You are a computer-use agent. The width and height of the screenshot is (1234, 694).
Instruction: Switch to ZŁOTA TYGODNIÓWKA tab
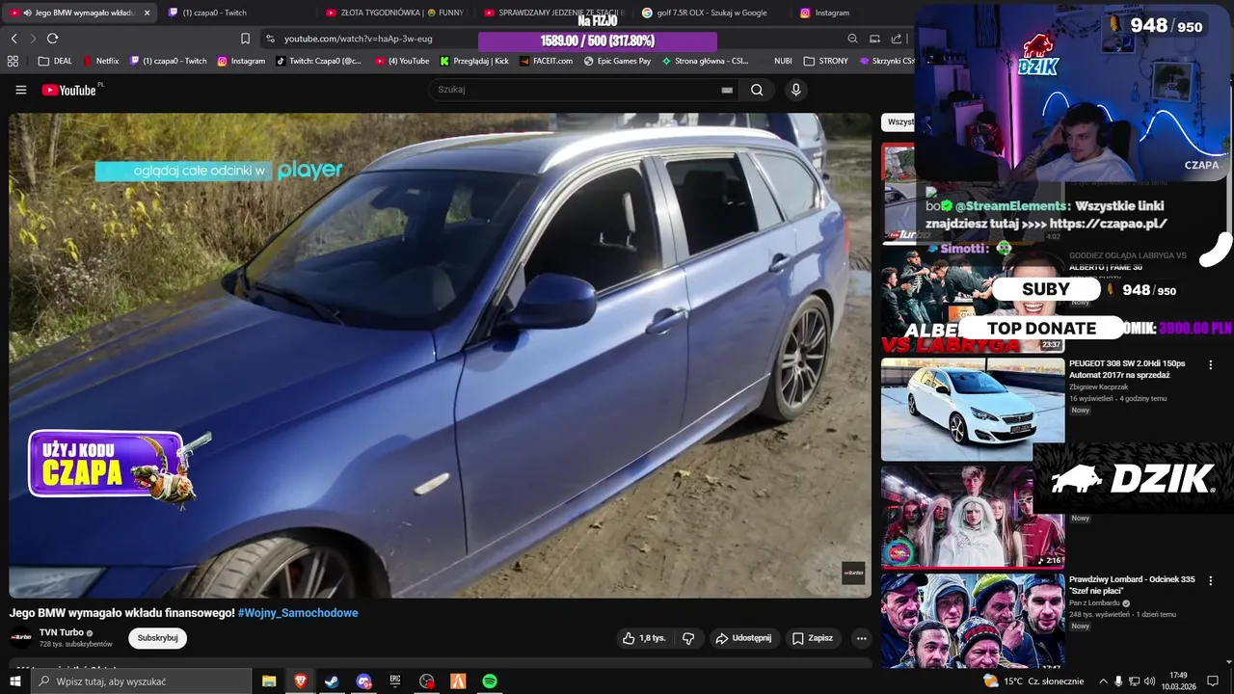click(x=395, y=13)
